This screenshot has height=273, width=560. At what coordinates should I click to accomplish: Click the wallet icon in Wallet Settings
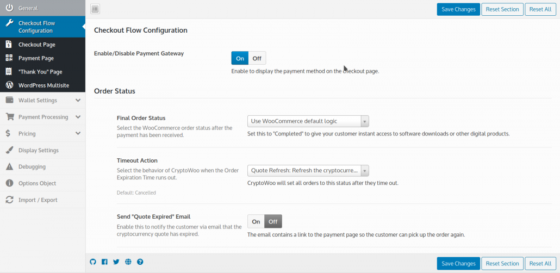pos(10,101)
